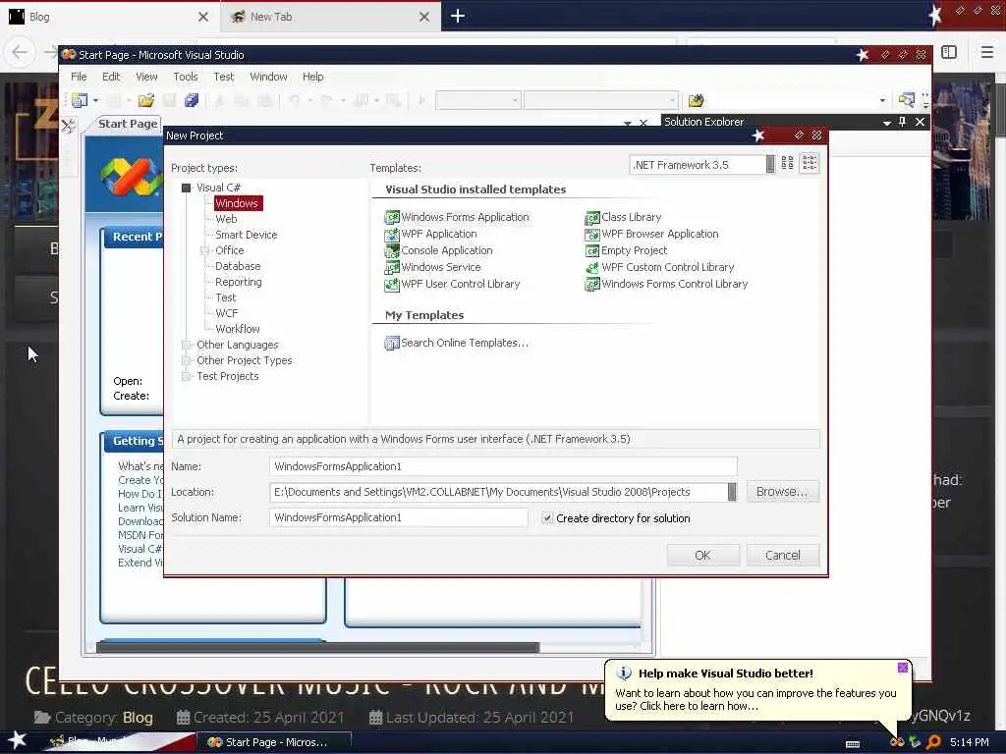Click the New Project toolbar icon
Image resolution: width=1006 pixels, height=754 pixels.
tap(80, 100)
